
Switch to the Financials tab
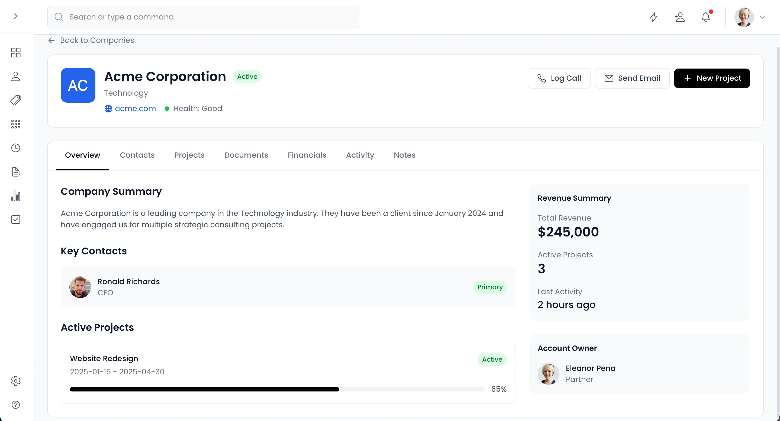[307, 155]
